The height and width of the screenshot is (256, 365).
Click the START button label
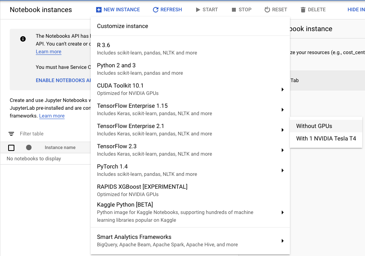point(210,10)
